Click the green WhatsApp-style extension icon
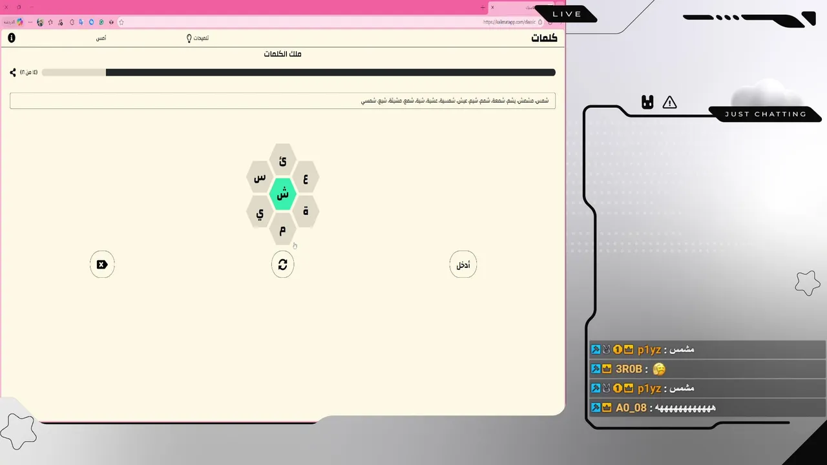Image resolution: width=827 pixels, height=465 pixels. point(101,22)
